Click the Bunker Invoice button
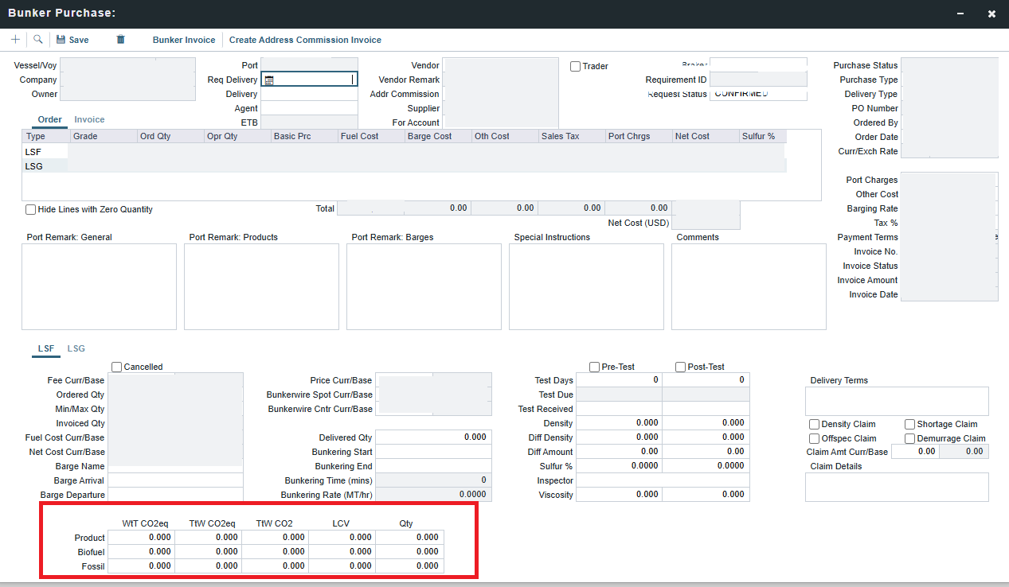 point(184,40)
